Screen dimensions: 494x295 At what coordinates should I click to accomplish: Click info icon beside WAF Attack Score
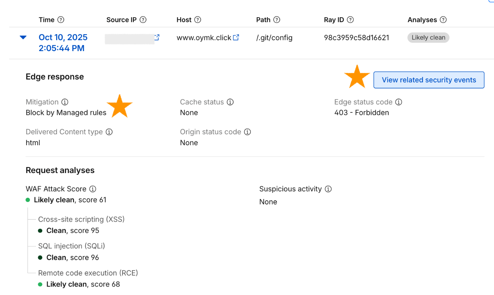[x=93, y=189]
